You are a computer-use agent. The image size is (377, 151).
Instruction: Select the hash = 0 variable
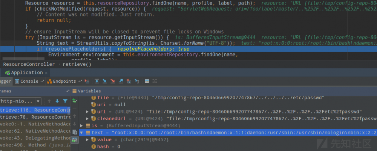[106, 146]
